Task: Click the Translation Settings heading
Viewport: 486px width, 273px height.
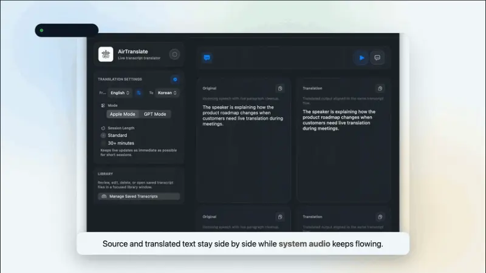Action: pos(120,79)
